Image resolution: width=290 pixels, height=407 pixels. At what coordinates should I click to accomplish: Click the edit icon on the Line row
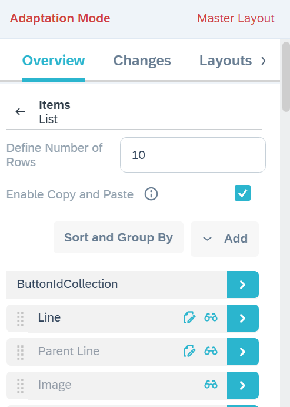pyautogui.click(x=189, y=317)
